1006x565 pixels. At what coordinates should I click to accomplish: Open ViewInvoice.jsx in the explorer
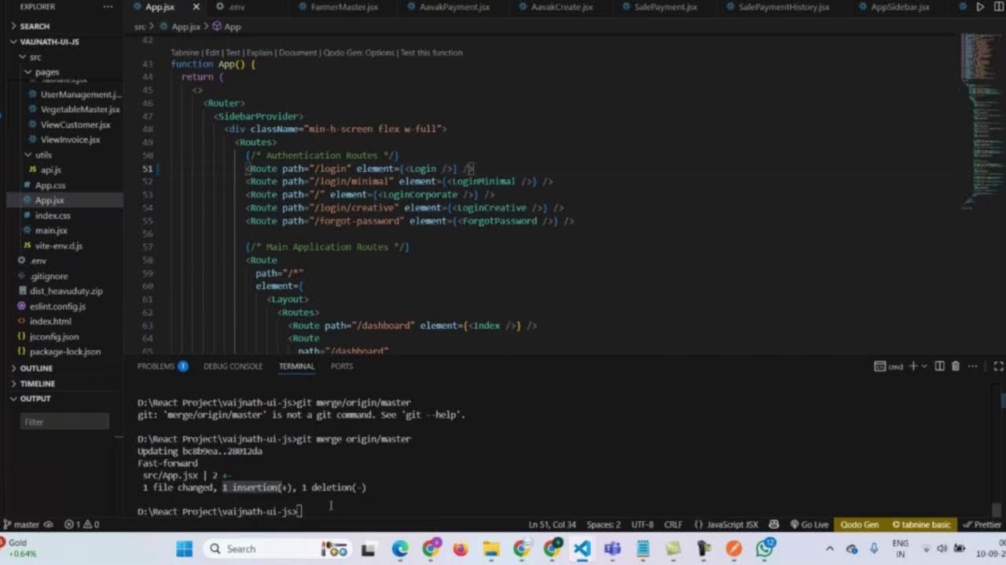pos(70,140)
